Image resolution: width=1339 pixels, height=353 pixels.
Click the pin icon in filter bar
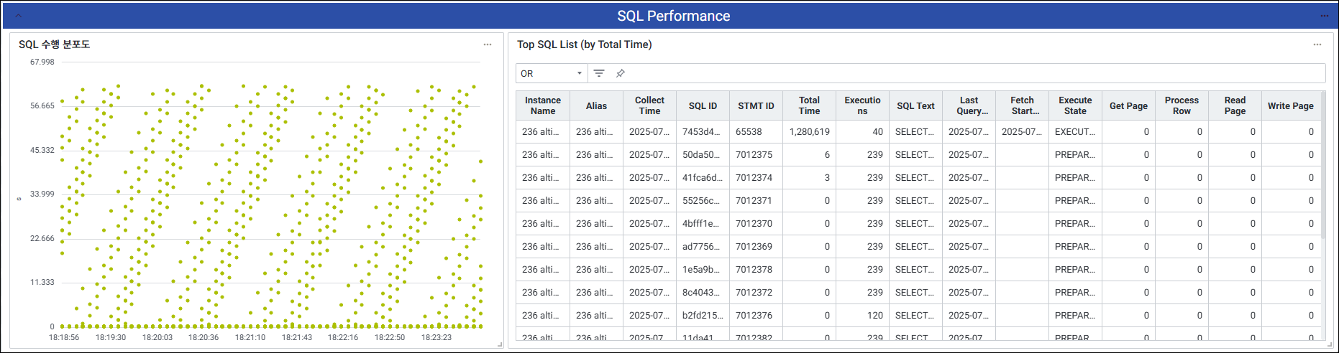[621, 73]
